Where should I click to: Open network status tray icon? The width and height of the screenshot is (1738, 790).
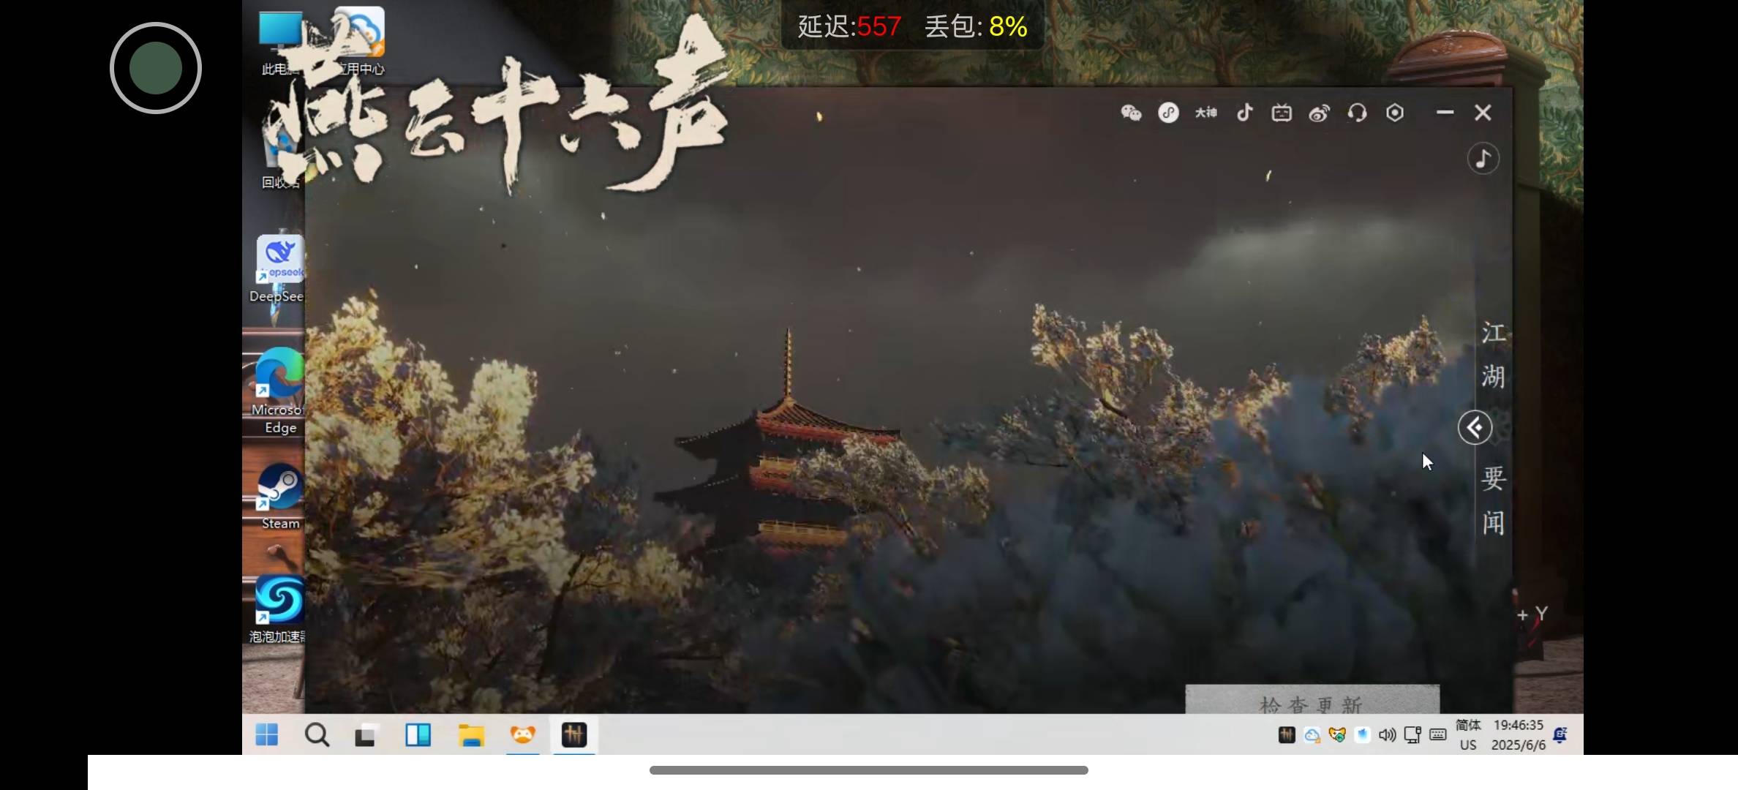point(1412,734)
